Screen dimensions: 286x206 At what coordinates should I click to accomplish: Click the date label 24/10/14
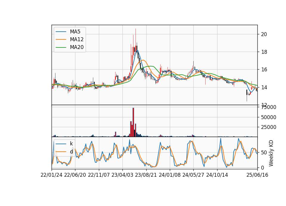217,175
